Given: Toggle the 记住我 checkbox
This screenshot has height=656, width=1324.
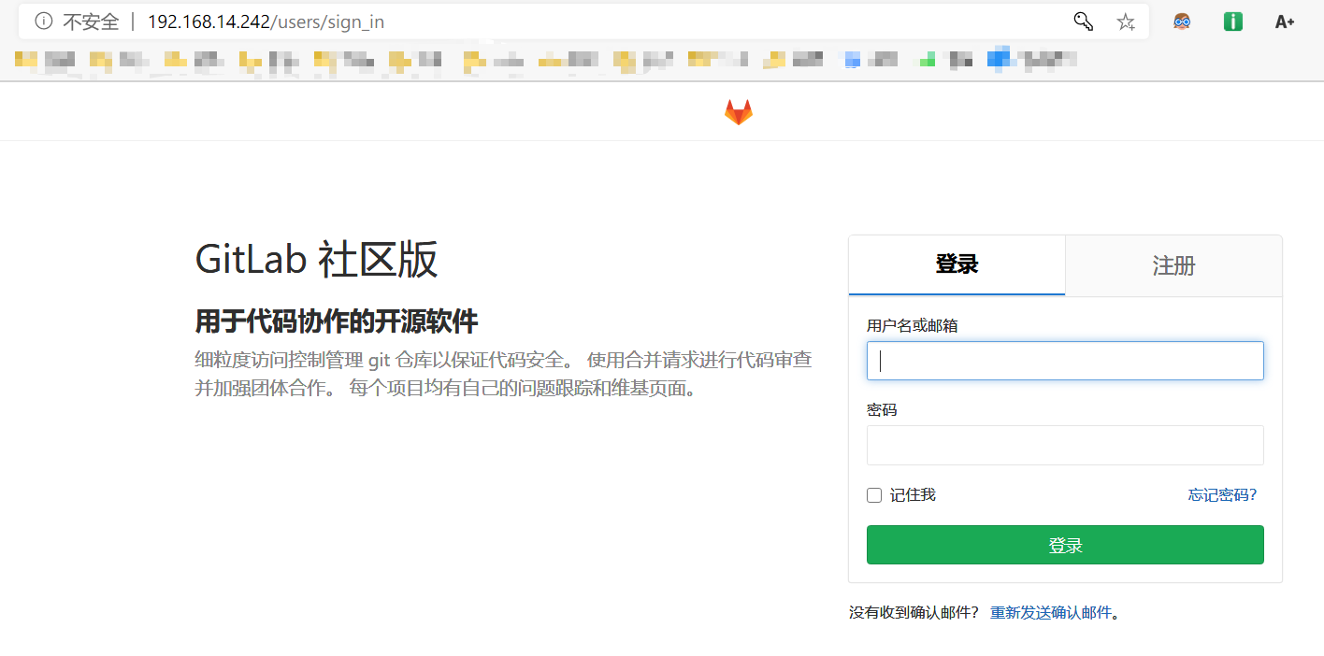Looking at the screenshot, I should 874,495.
